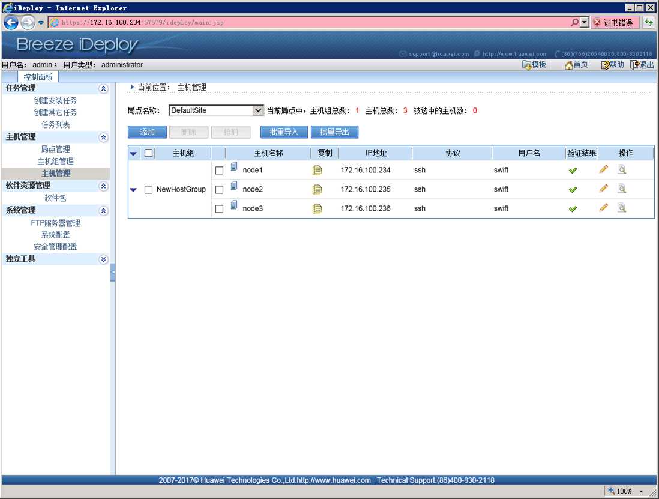This screenshot has height=499, width=659.
Task: Check the node1 checkbox
Action: (x=219, y=171)
